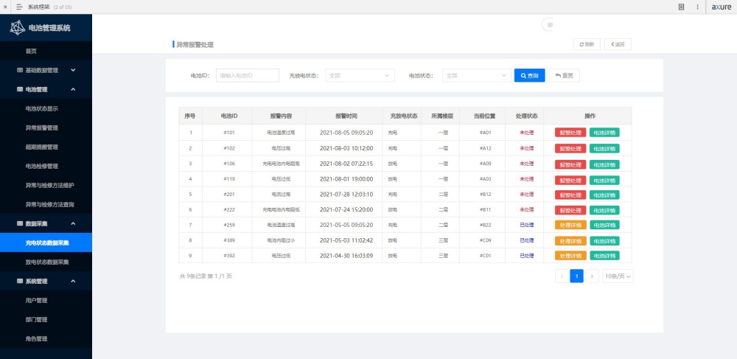Viewport: 737px width, 359px height.
Task: Open the notes document icon in top bar
Action: [x=681, y=7]
